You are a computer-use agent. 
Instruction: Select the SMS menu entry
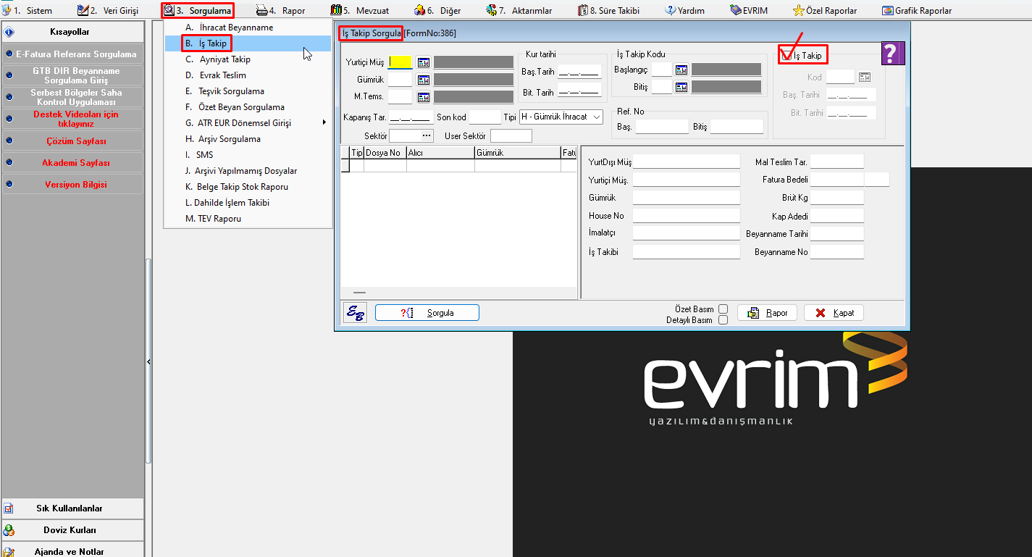point(248,155)
